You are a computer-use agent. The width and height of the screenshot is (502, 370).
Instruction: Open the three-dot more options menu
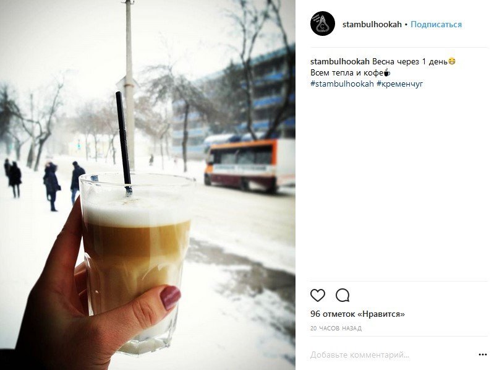[x=482, y=355]
